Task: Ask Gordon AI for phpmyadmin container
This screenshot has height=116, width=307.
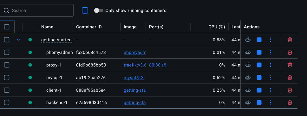Action: coord(248,52)
